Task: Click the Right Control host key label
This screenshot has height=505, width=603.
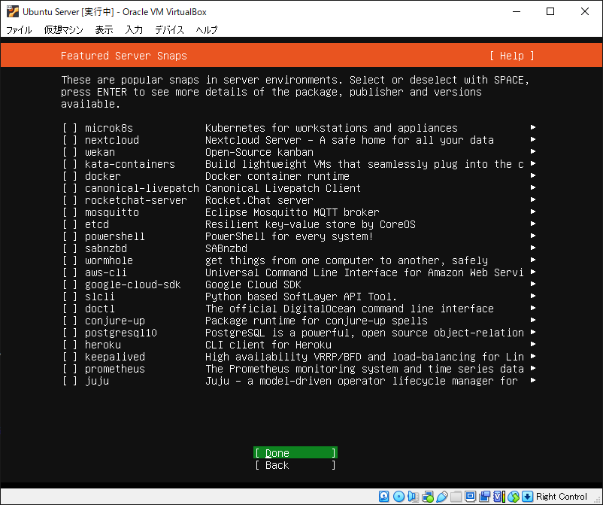Action: pyautogui.click(x=562, y=497)
